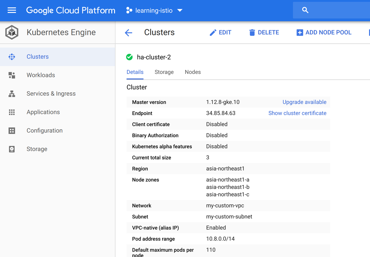Click the pod address range 10.8.0.0/14

coord(220,239)
